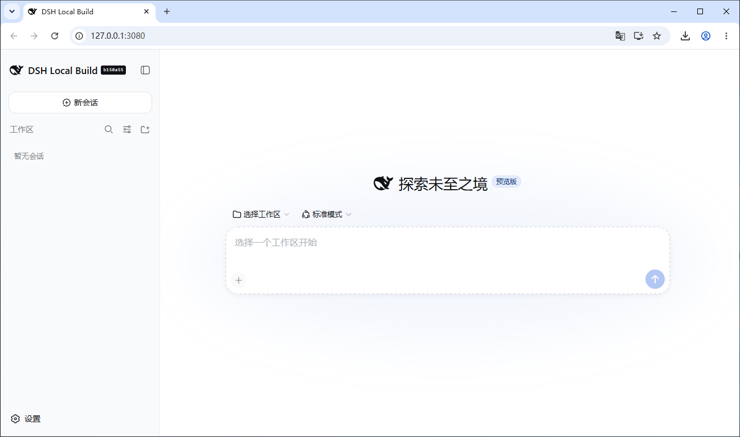This screenshot has height=437, width=740.
Task: Click the plus attachment icon in input box
Action: coord(239,280)
